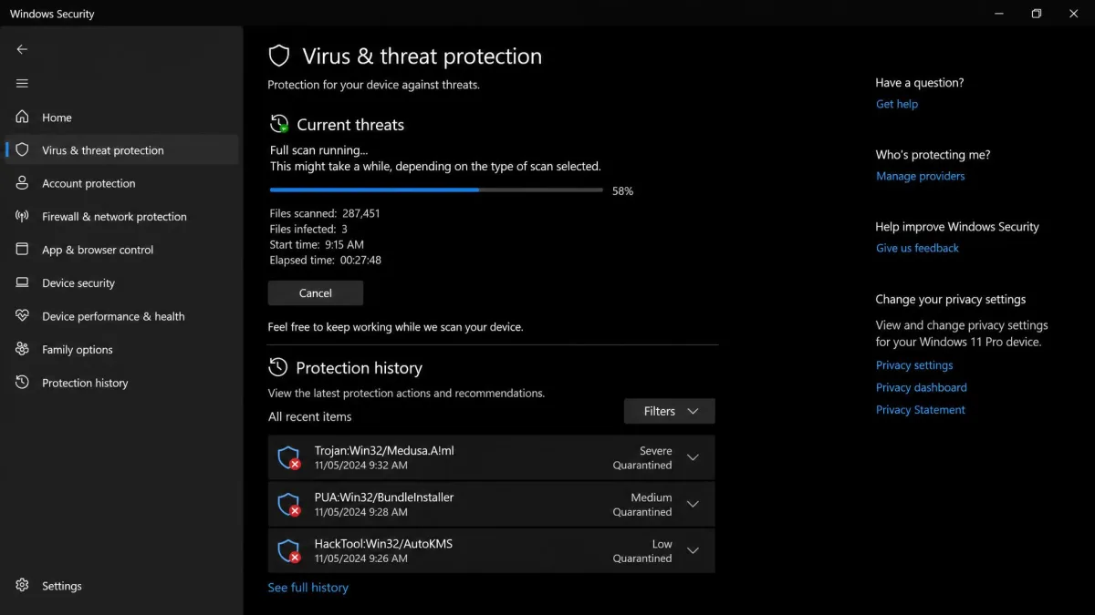Viewport: 1095px width, 615px height.
Task: Click the Medium Quarantined status text
Action: (642, 505)
